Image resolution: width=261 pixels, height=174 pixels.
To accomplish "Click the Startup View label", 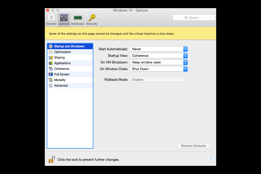I will point(118,56).
